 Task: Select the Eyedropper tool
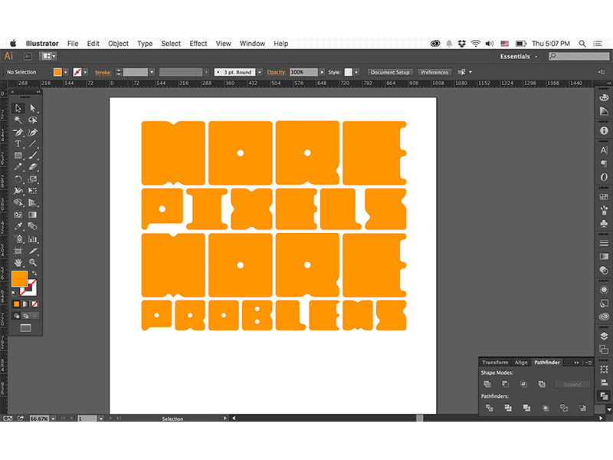coord(18,225)
